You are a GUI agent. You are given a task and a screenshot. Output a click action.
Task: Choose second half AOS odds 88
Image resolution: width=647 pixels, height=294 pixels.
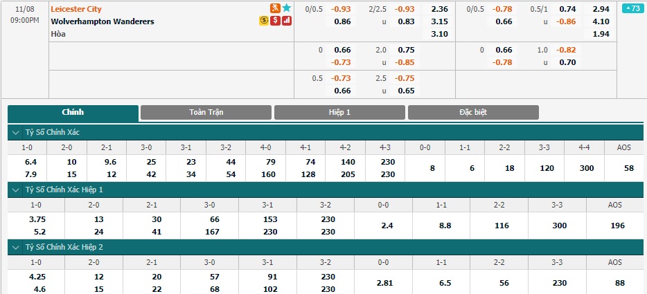[x=619, y=283]
